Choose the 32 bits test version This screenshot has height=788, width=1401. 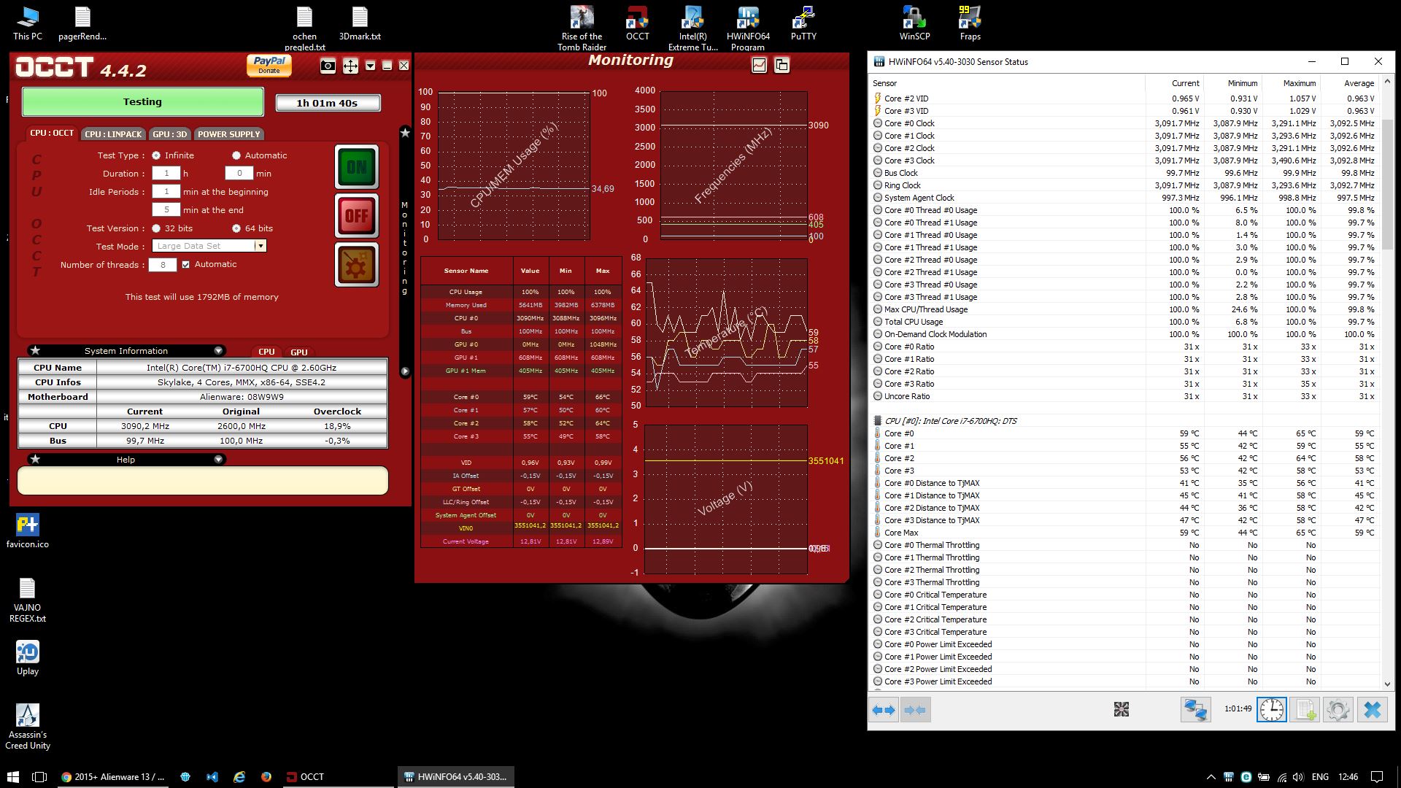(156, 228)
